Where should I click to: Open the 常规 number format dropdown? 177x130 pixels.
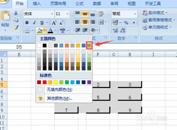point(135,14)
